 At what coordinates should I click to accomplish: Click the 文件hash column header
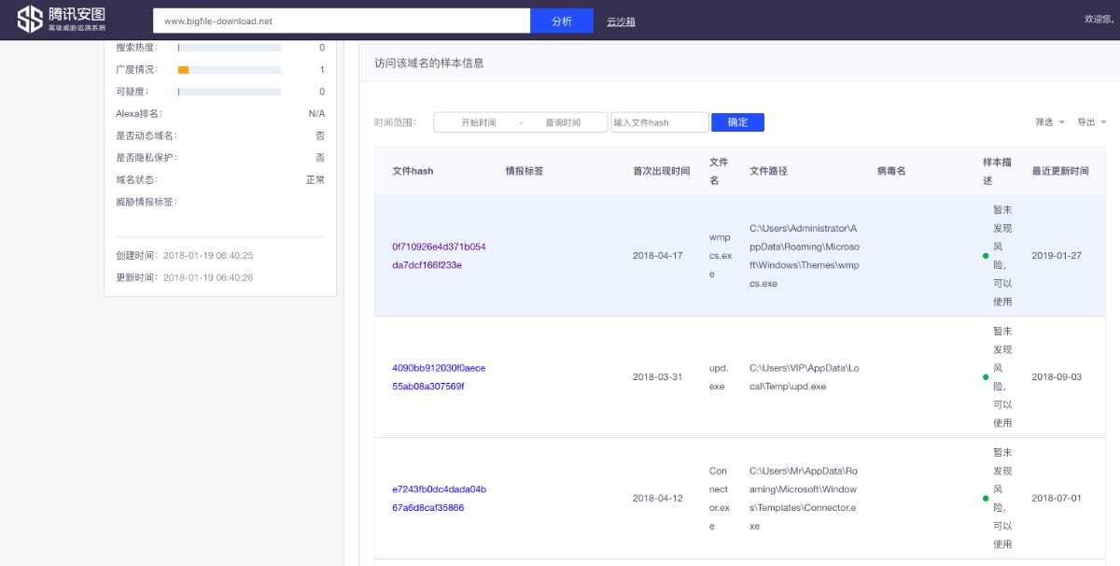tap(413, 171)
